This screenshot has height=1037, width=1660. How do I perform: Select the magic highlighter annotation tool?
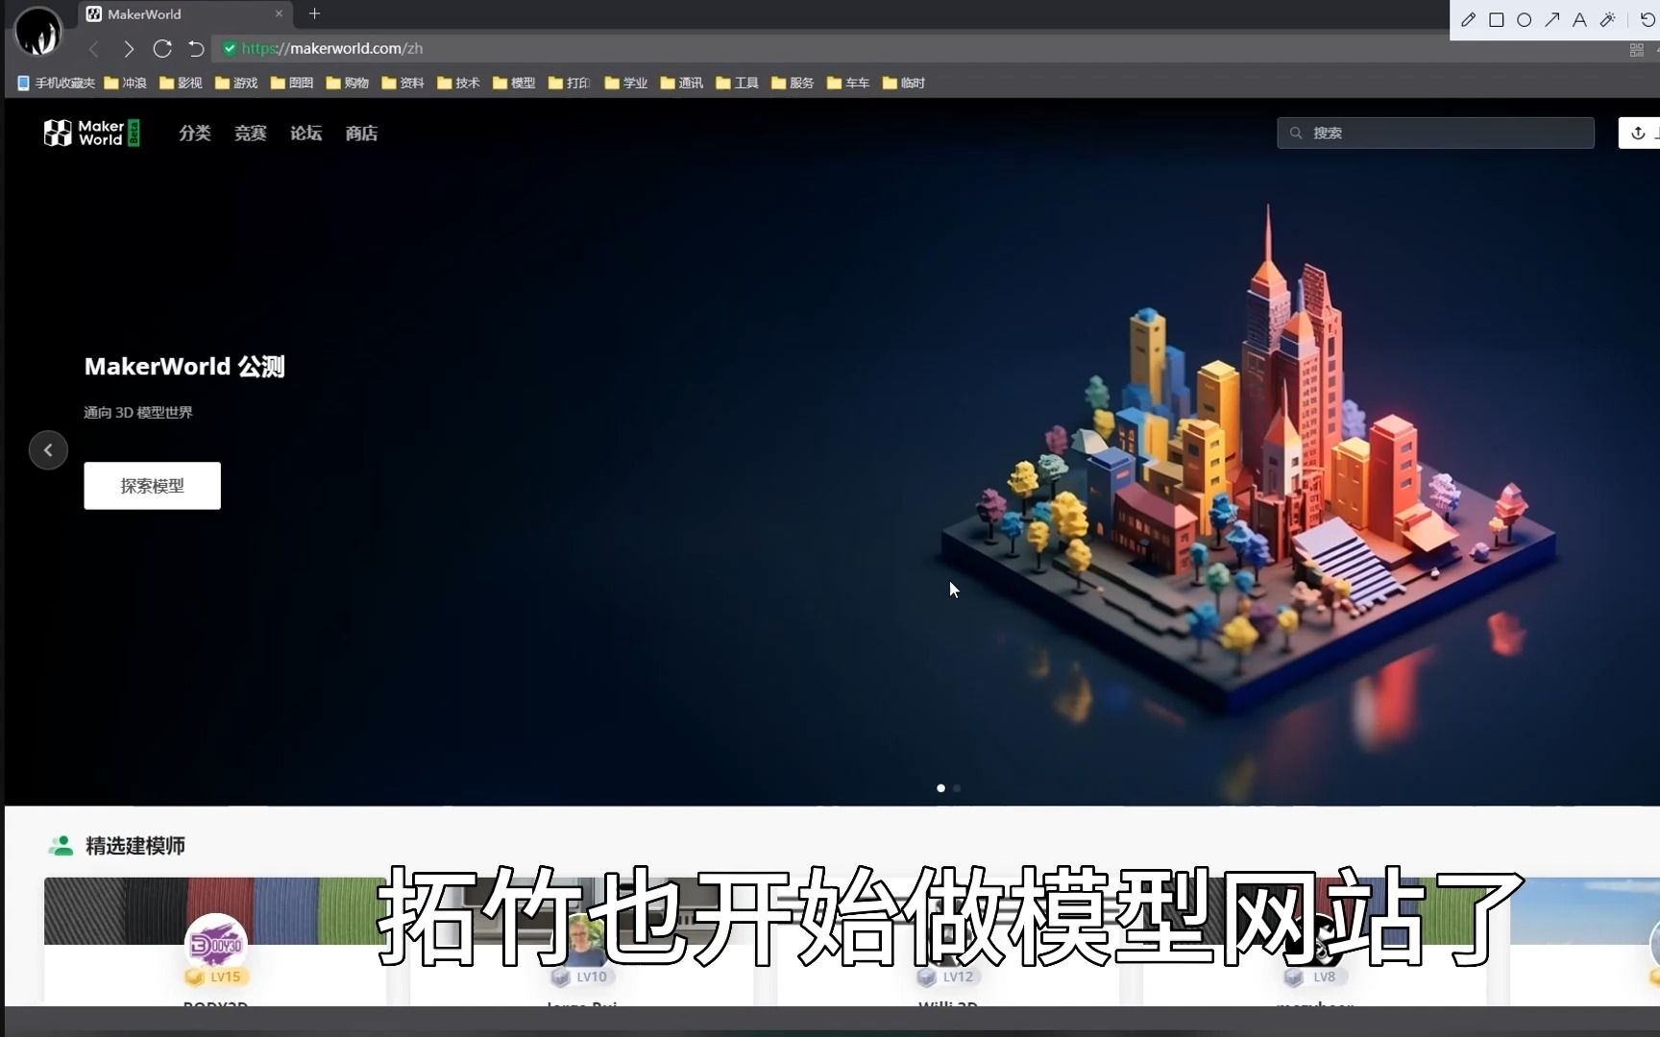1607,19
